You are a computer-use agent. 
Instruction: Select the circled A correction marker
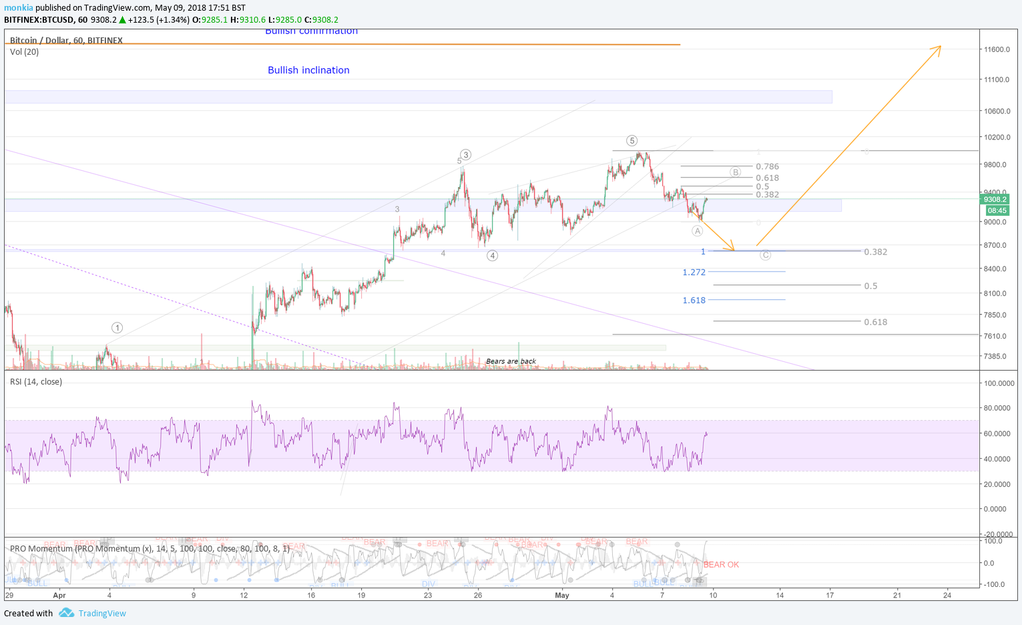pyautogui.click(x=697, y=231)
